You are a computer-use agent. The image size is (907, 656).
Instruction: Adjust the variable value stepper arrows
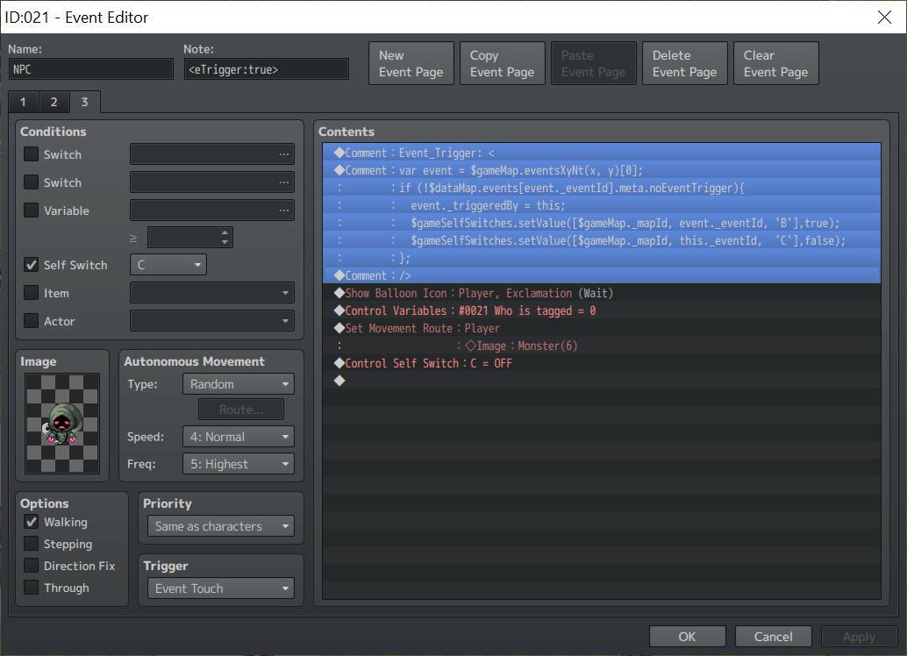pos(225,237)
